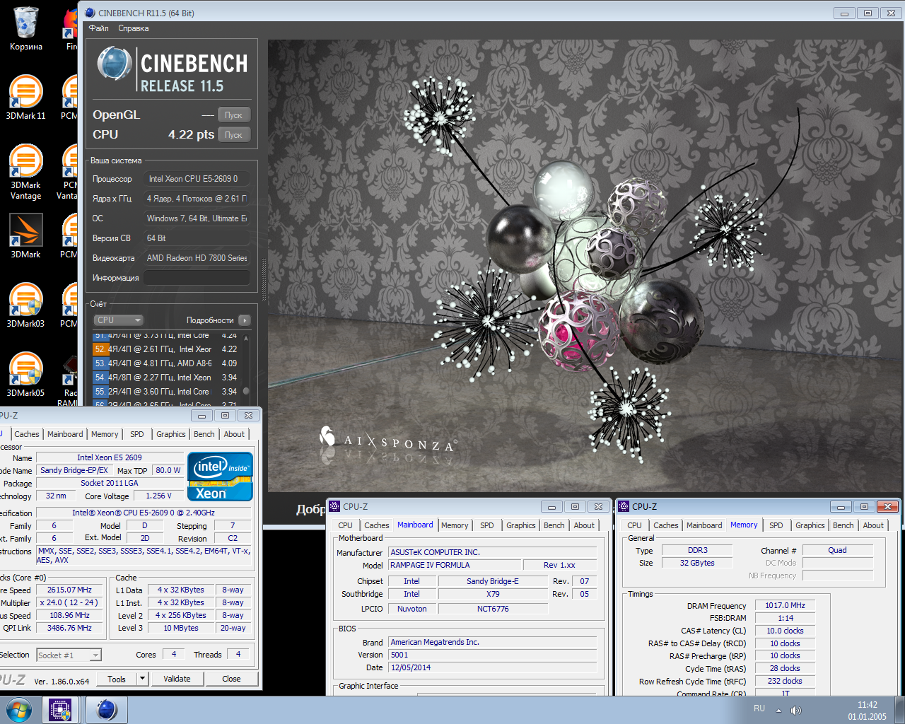Click the Подробности details arrow button
Screen dimensions: 905x724
tap(245, 320)
